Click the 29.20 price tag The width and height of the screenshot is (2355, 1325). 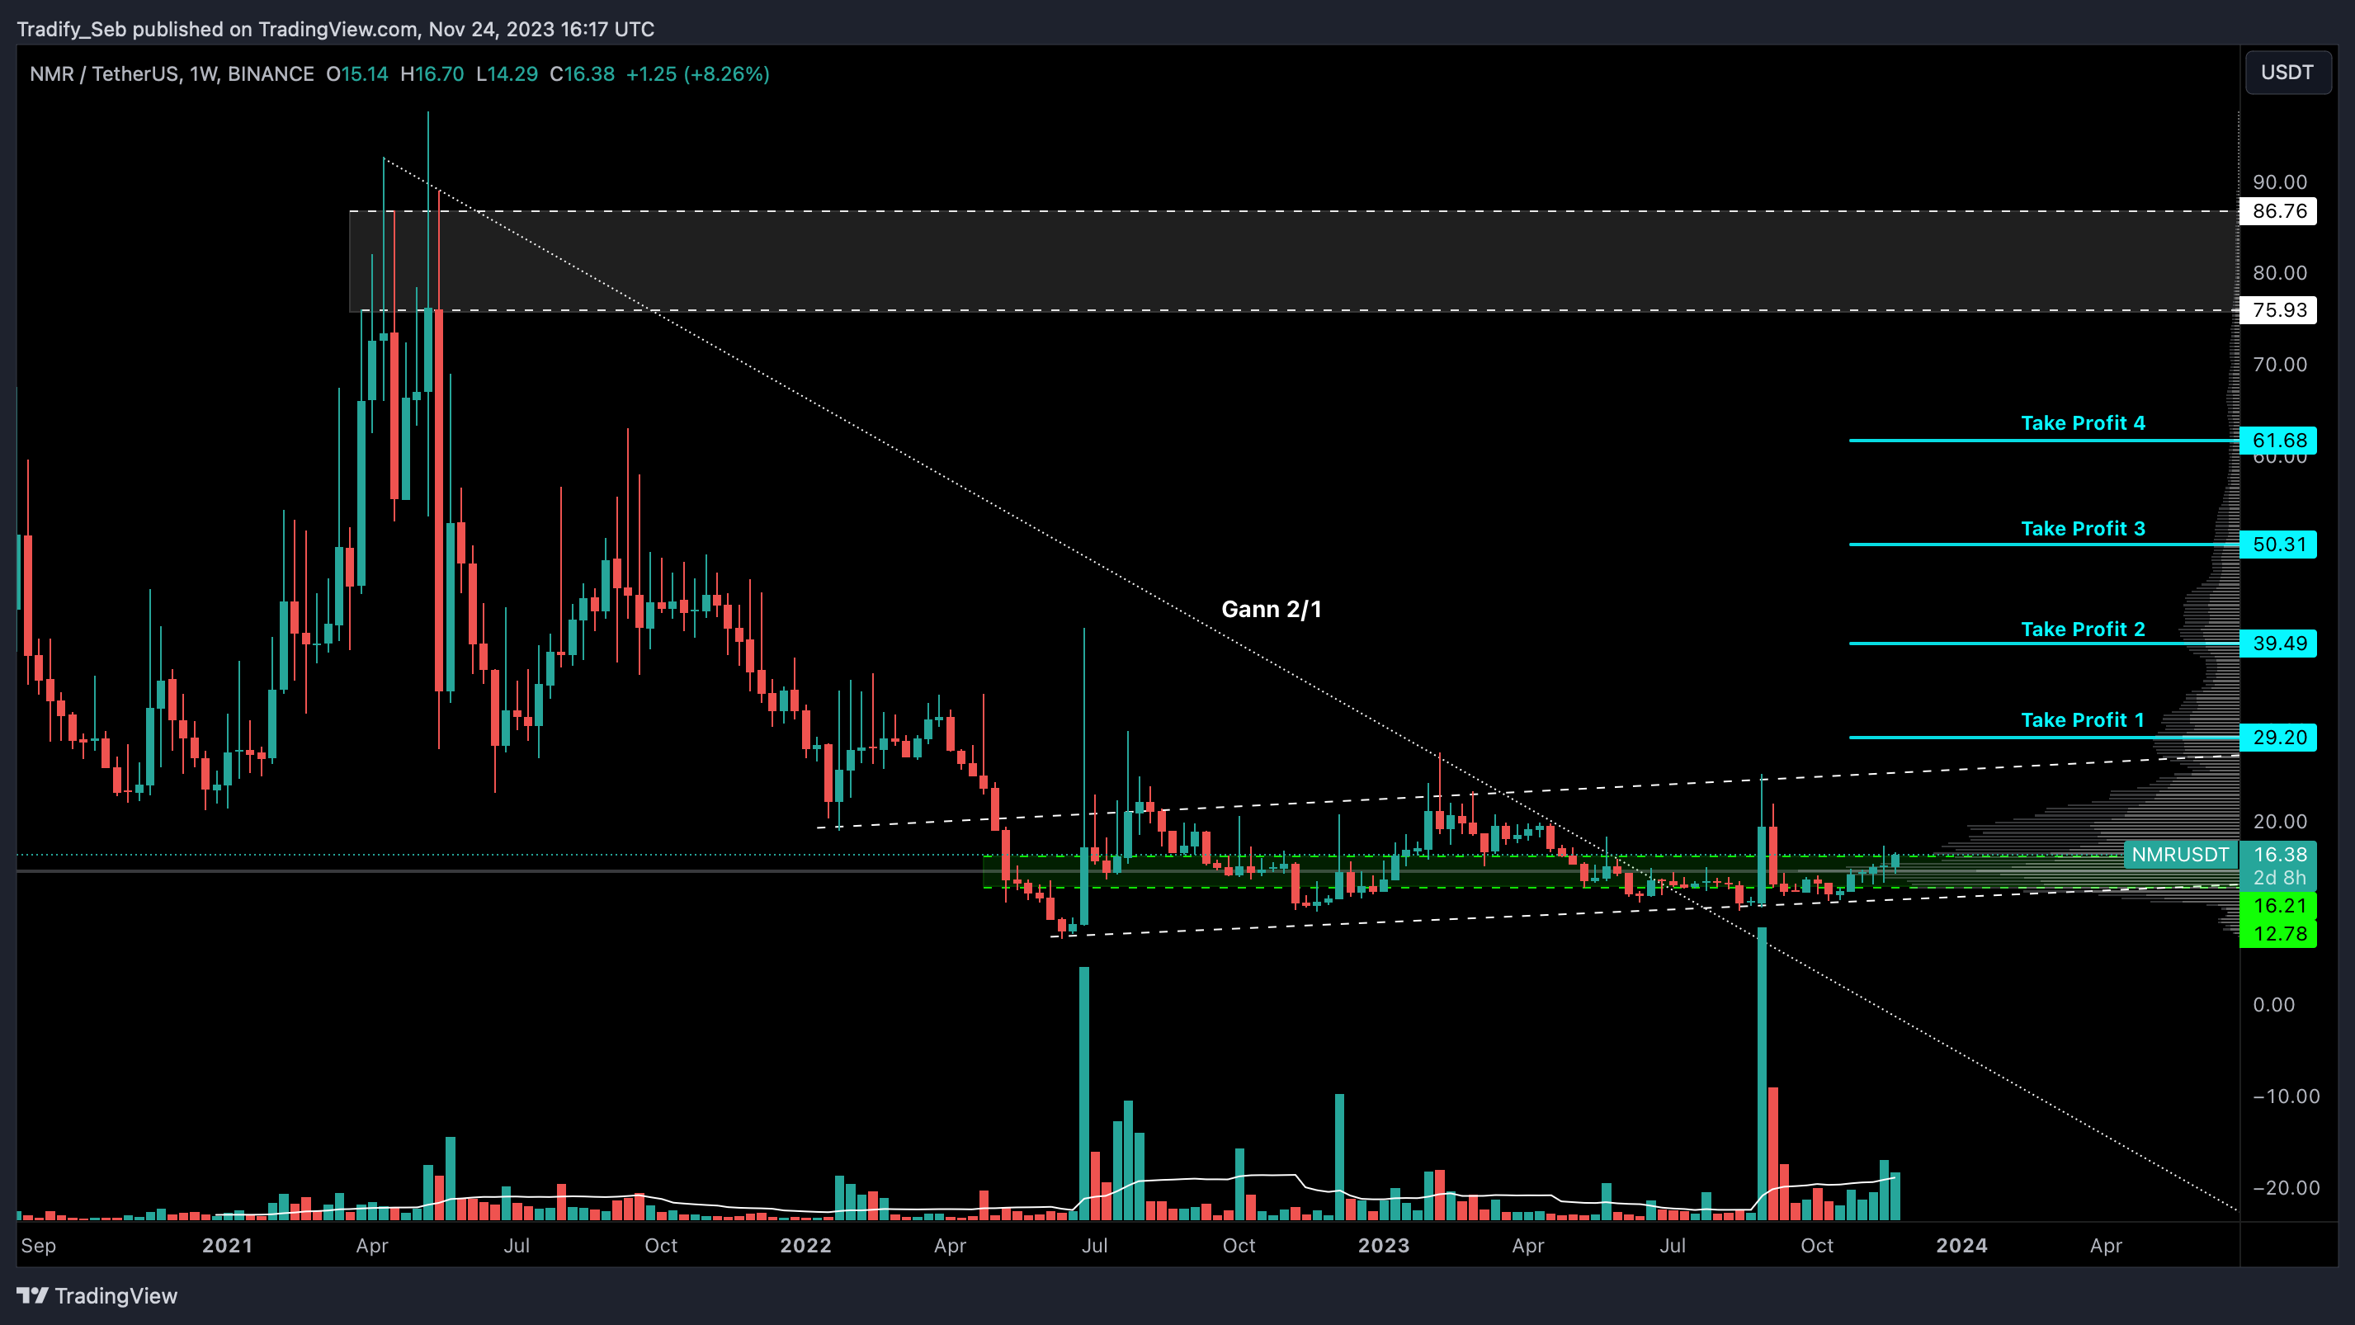(2278, 738)
